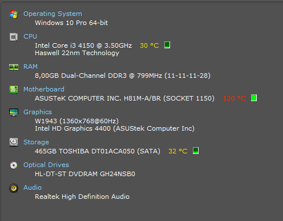Screen dimensions: 283x221
Task: Open the Optical Drives section heading
Action: click(x=46, y=165)
